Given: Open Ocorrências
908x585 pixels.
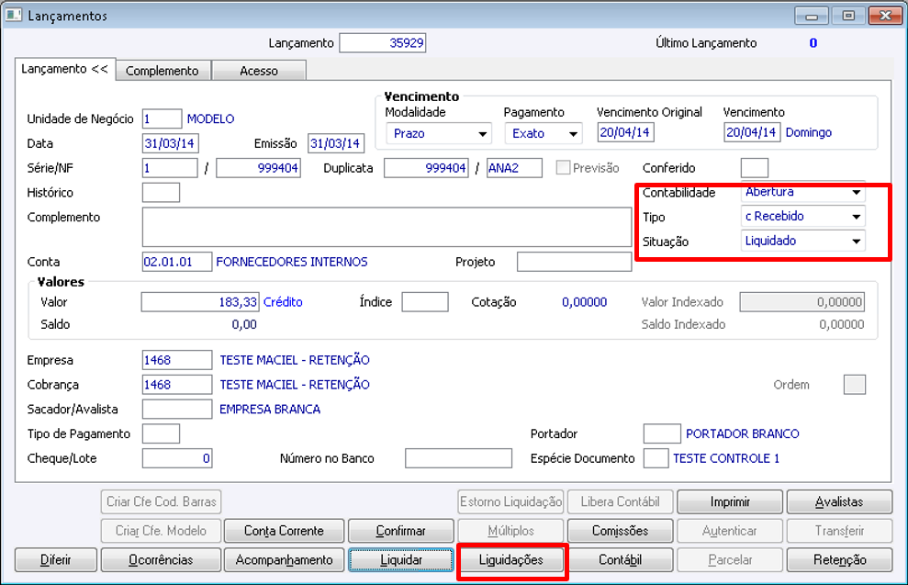Looking at the screenshot, I should pos(161,560).
